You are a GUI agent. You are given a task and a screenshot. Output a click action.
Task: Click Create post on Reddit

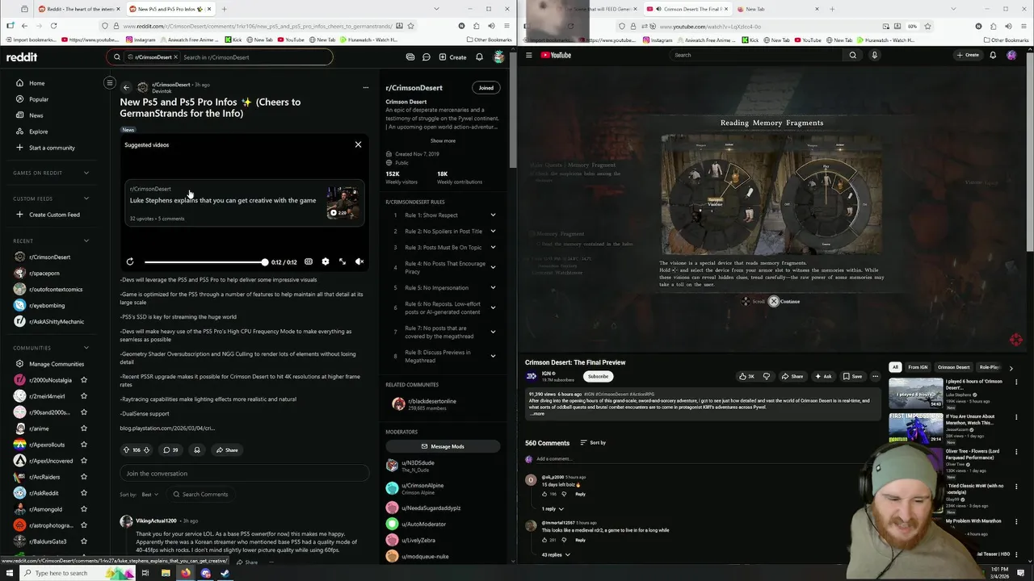tap(452, 57)
